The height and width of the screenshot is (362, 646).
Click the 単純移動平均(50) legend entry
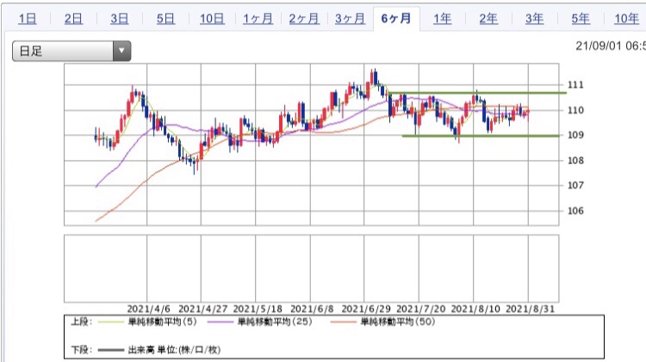pyautogui.click(x=398, y=322)
